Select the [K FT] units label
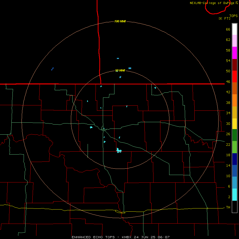 [x=224, y=18]
